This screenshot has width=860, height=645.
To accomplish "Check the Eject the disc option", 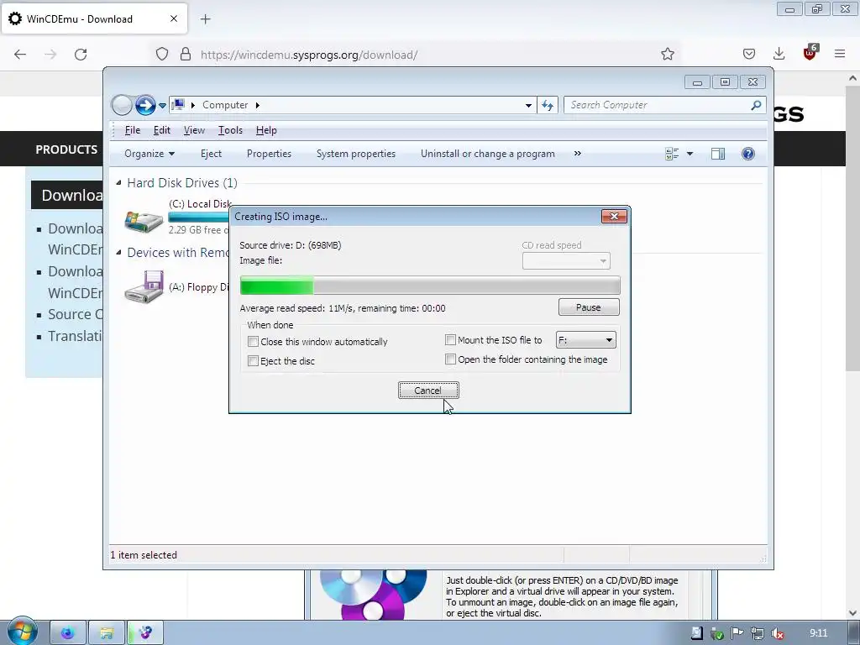I will 253,361.
